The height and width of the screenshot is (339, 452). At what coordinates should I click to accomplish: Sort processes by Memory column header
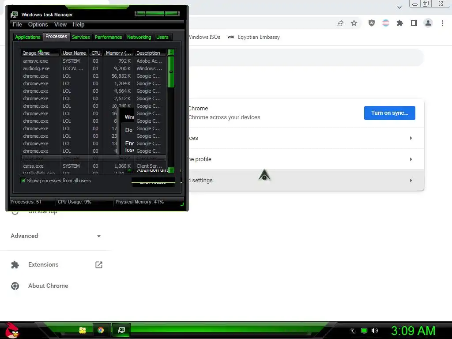tap(118, 53)
